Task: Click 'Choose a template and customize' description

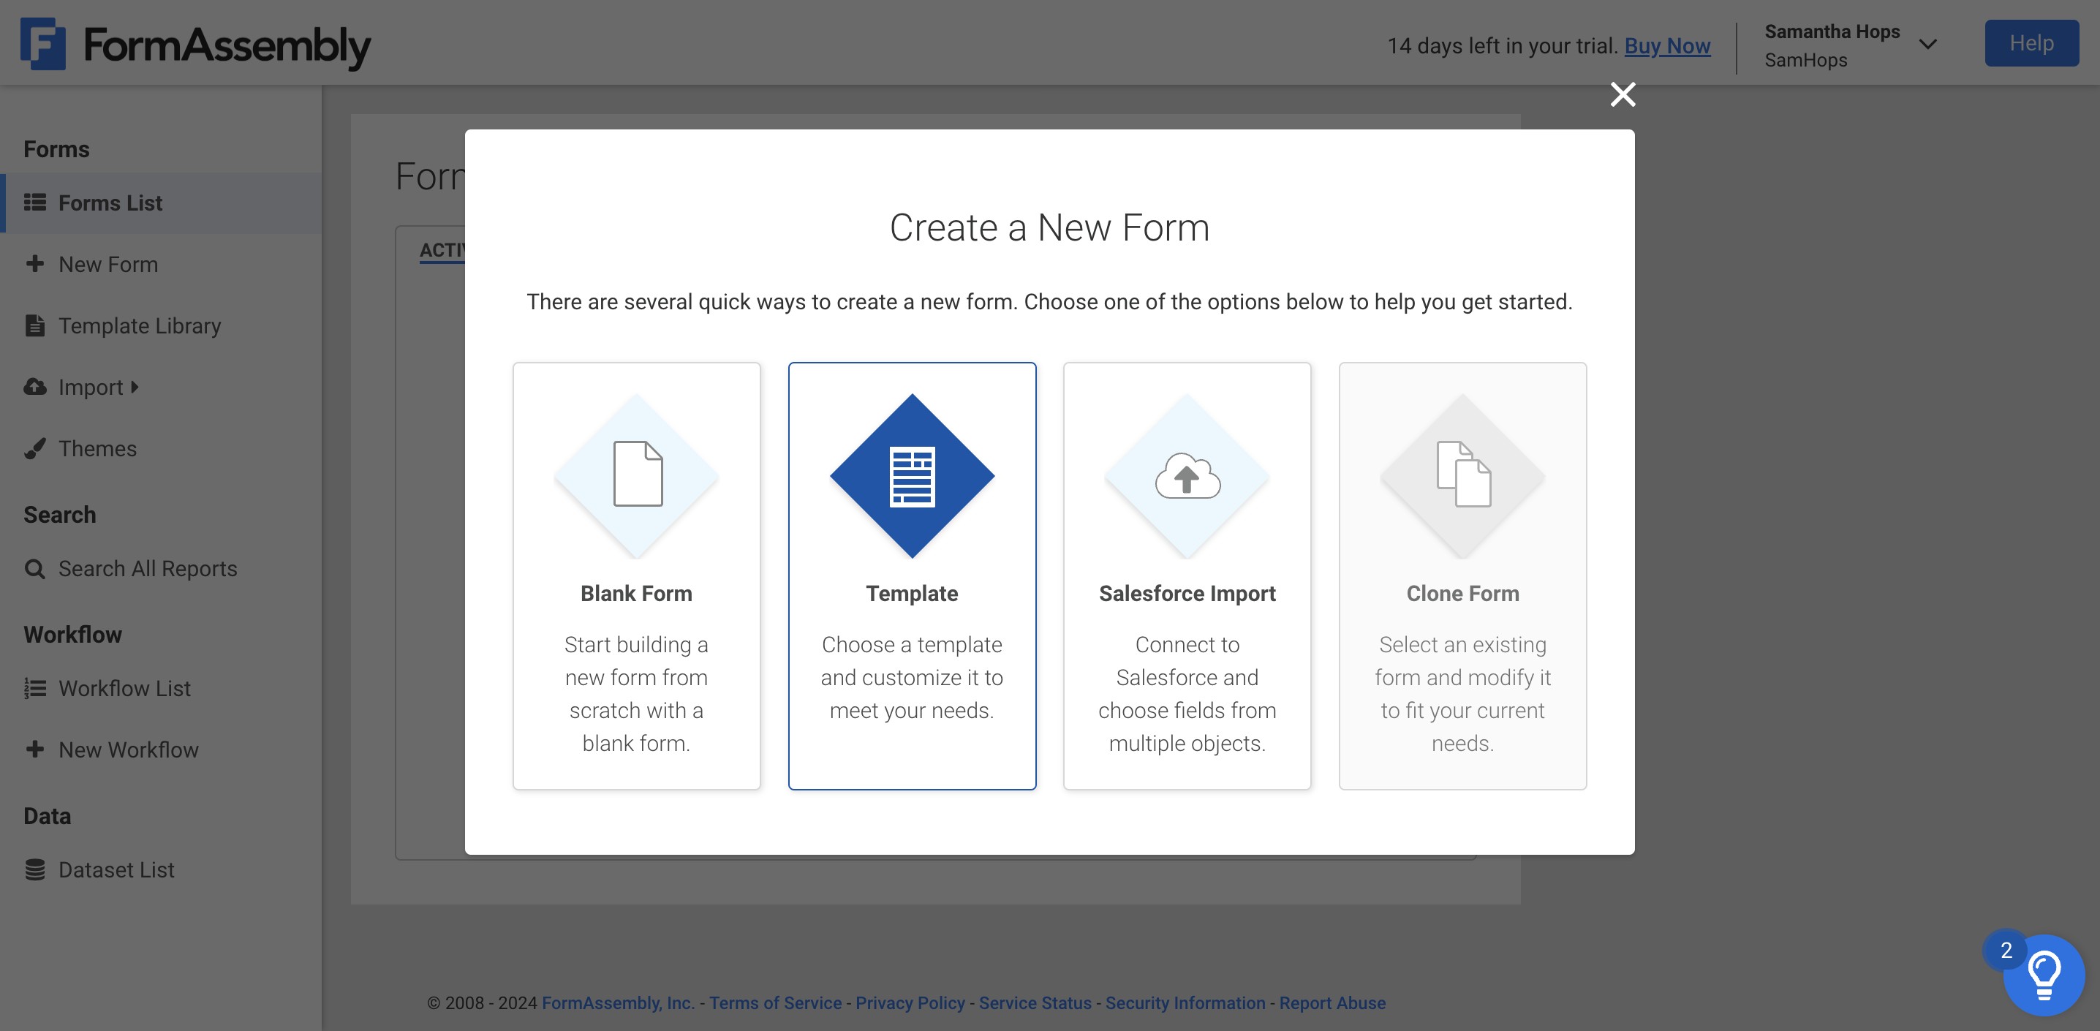Action: 911,678
